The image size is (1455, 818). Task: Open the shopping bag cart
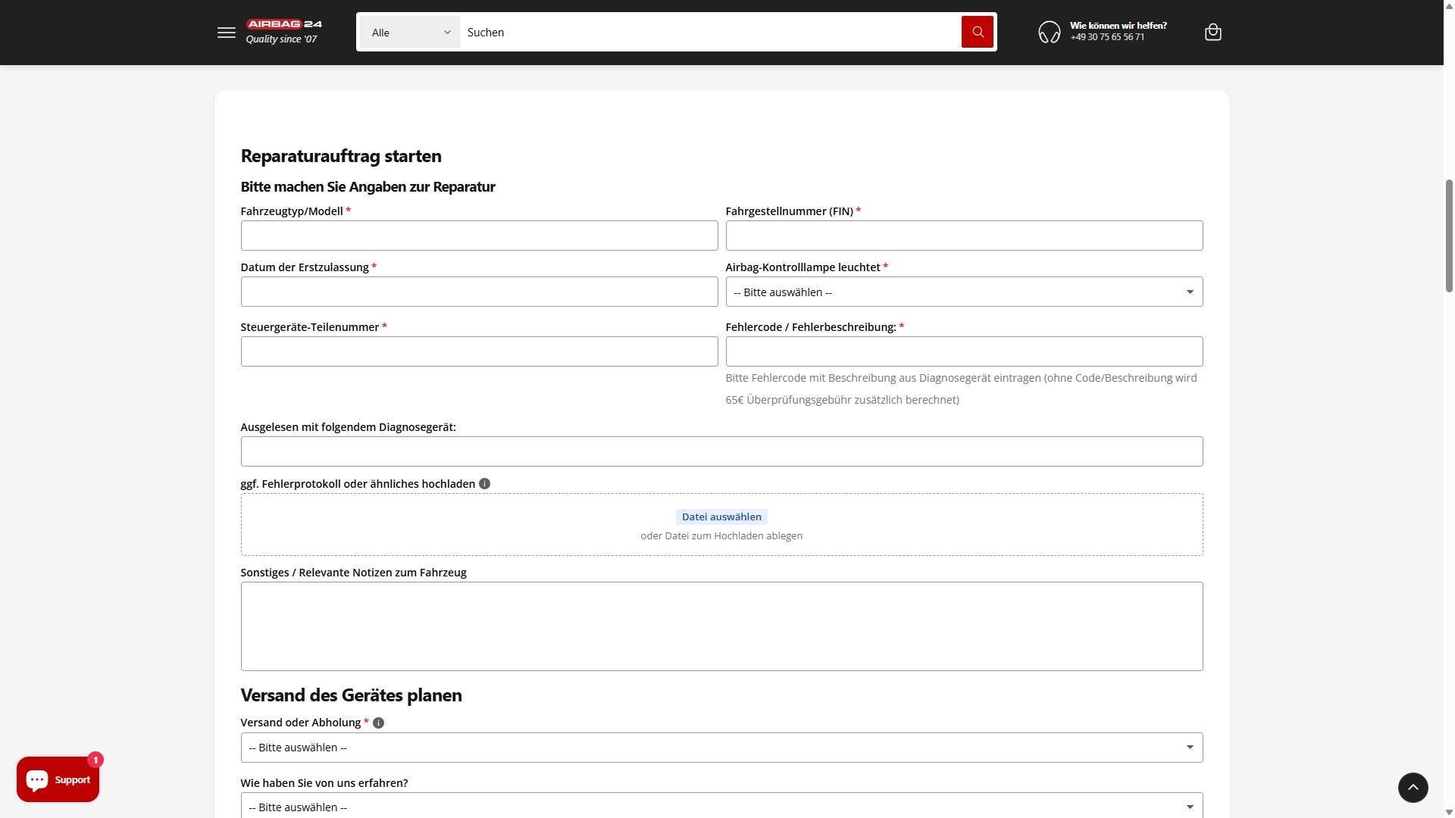[1212, 33]
